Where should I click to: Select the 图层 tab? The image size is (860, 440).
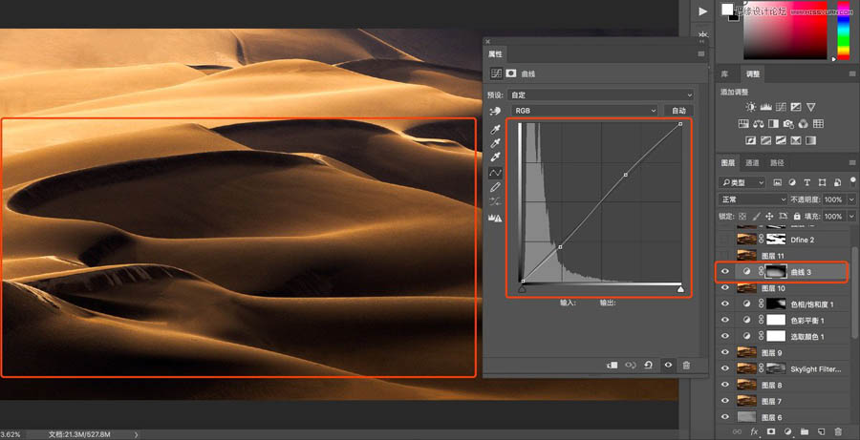[728, 163]
